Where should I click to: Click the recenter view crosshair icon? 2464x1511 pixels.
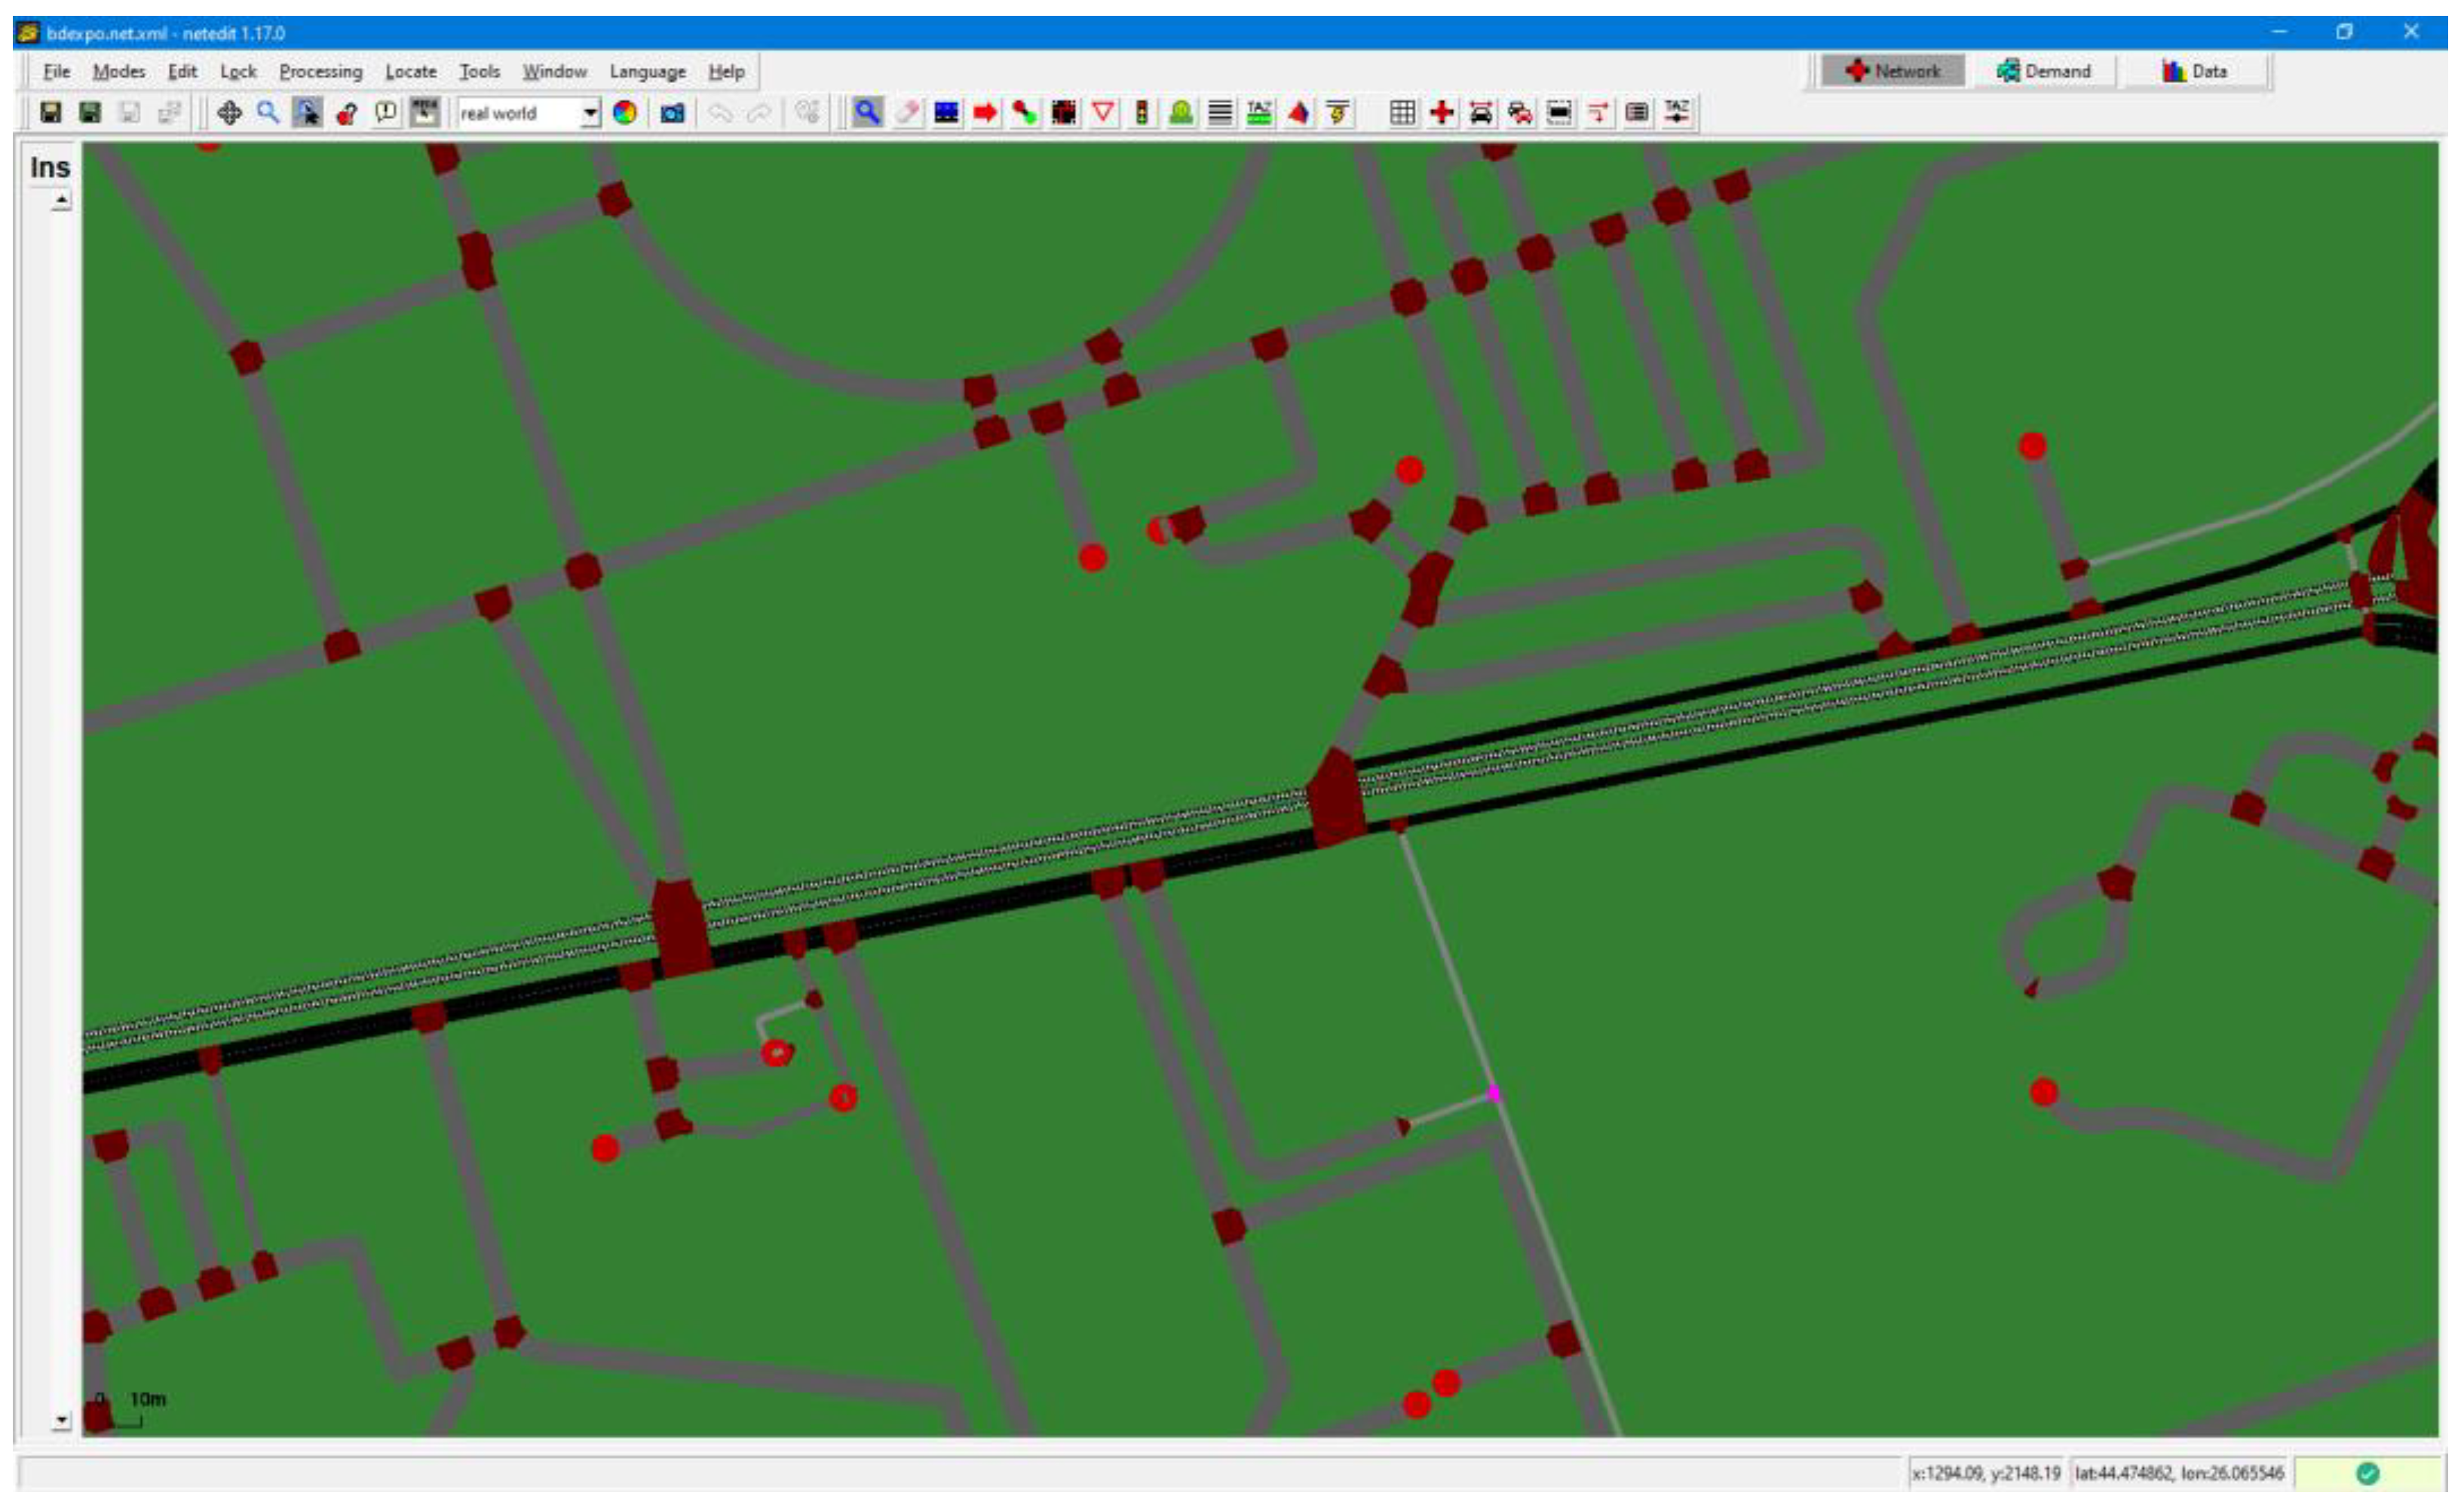click(229, 113)
